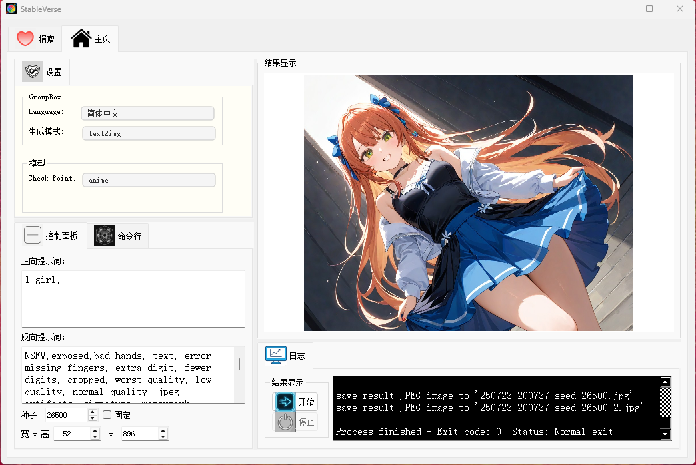This screenshot has height=465, width=696.
Task: Click the shield settings icon
Action: pyautogui.click(x=33, y=71)
